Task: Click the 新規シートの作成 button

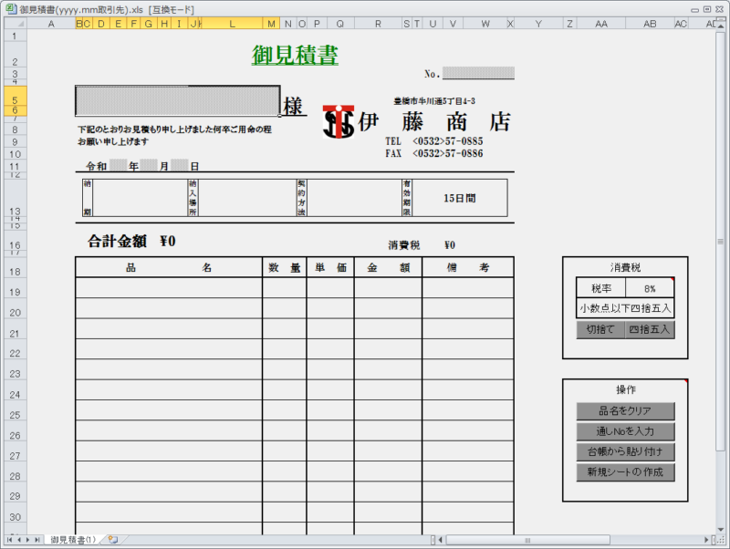Action: (x=625, y=471)
